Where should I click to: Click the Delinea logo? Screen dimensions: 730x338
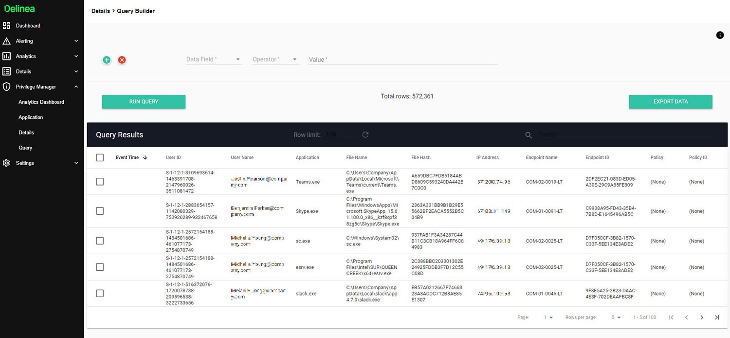(19, 9)
